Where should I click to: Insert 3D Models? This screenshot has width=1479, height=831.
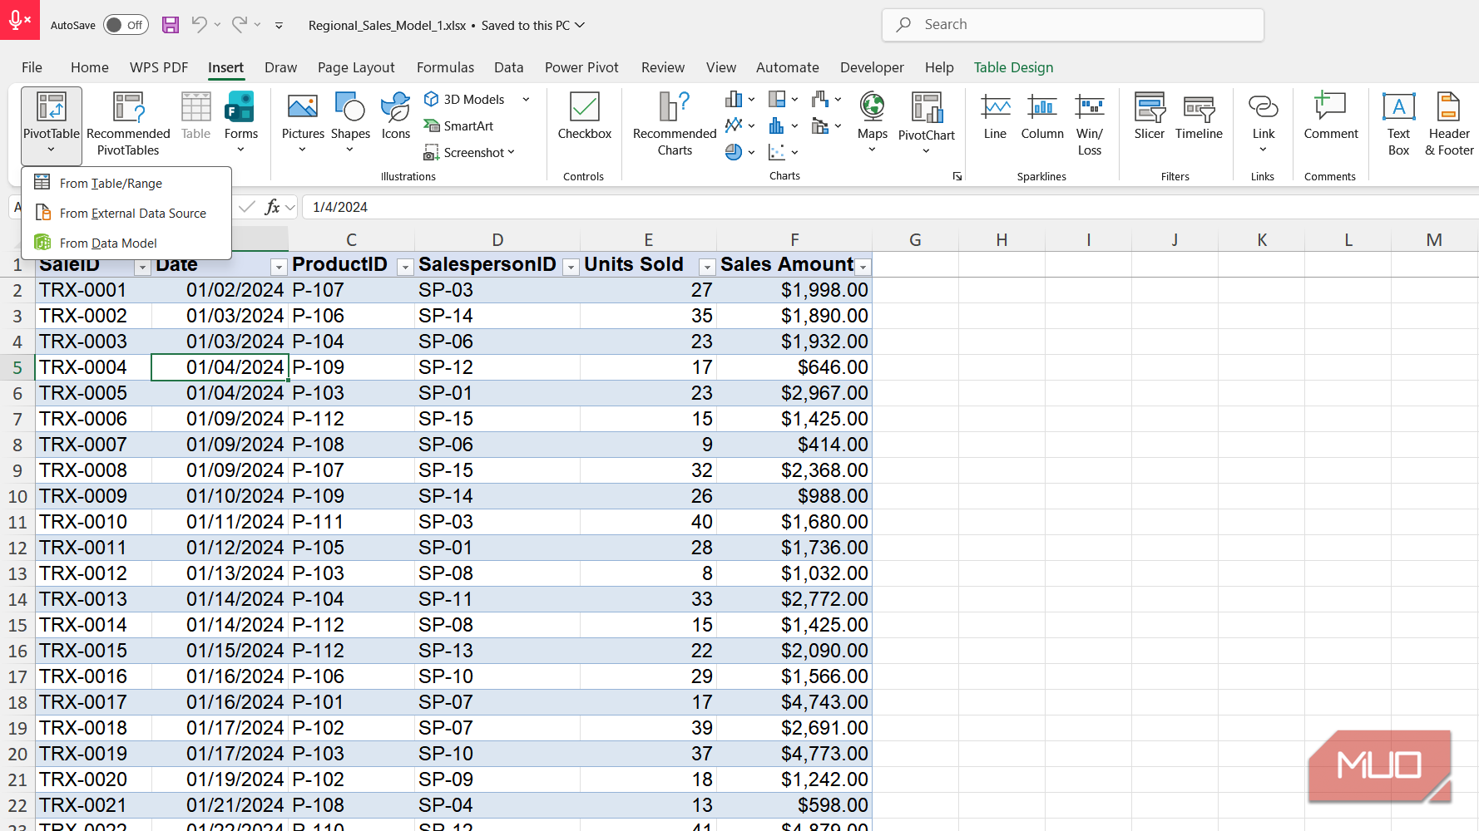pos(464,99)
